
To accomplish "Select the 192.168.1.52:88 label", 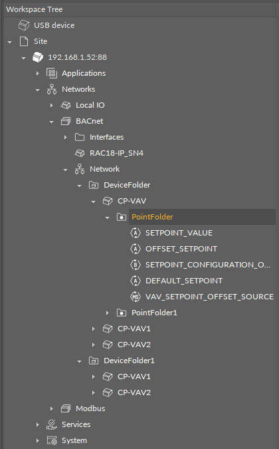I will pos(78,57).
